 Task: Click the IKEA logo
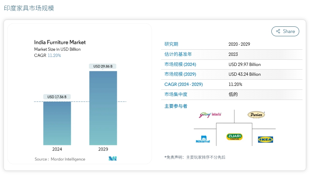click(x=265, y=140)
